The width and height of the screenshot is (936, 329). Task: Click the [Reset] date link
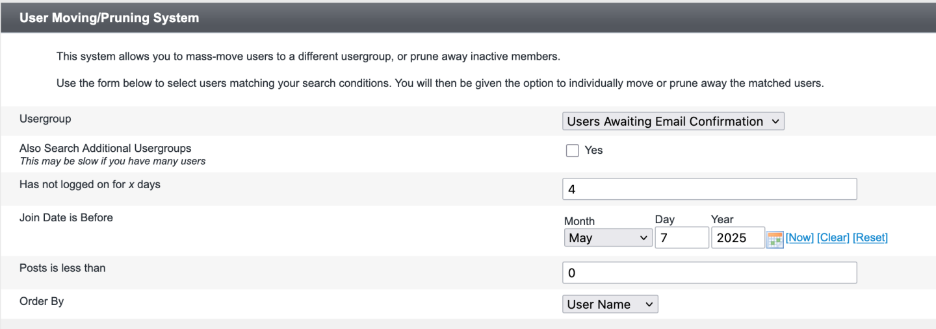870,238
